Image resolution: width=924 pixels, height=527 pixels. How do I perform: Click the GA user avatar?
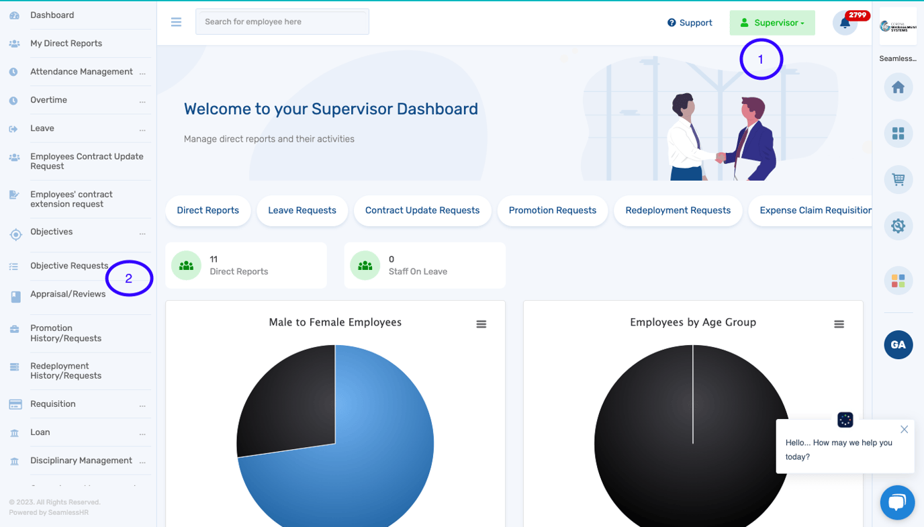[898, 345]
